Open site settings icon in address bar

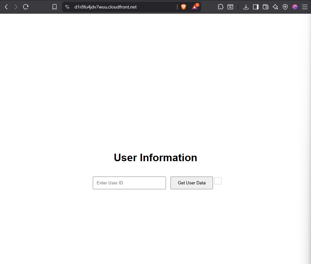pos(67,7)
